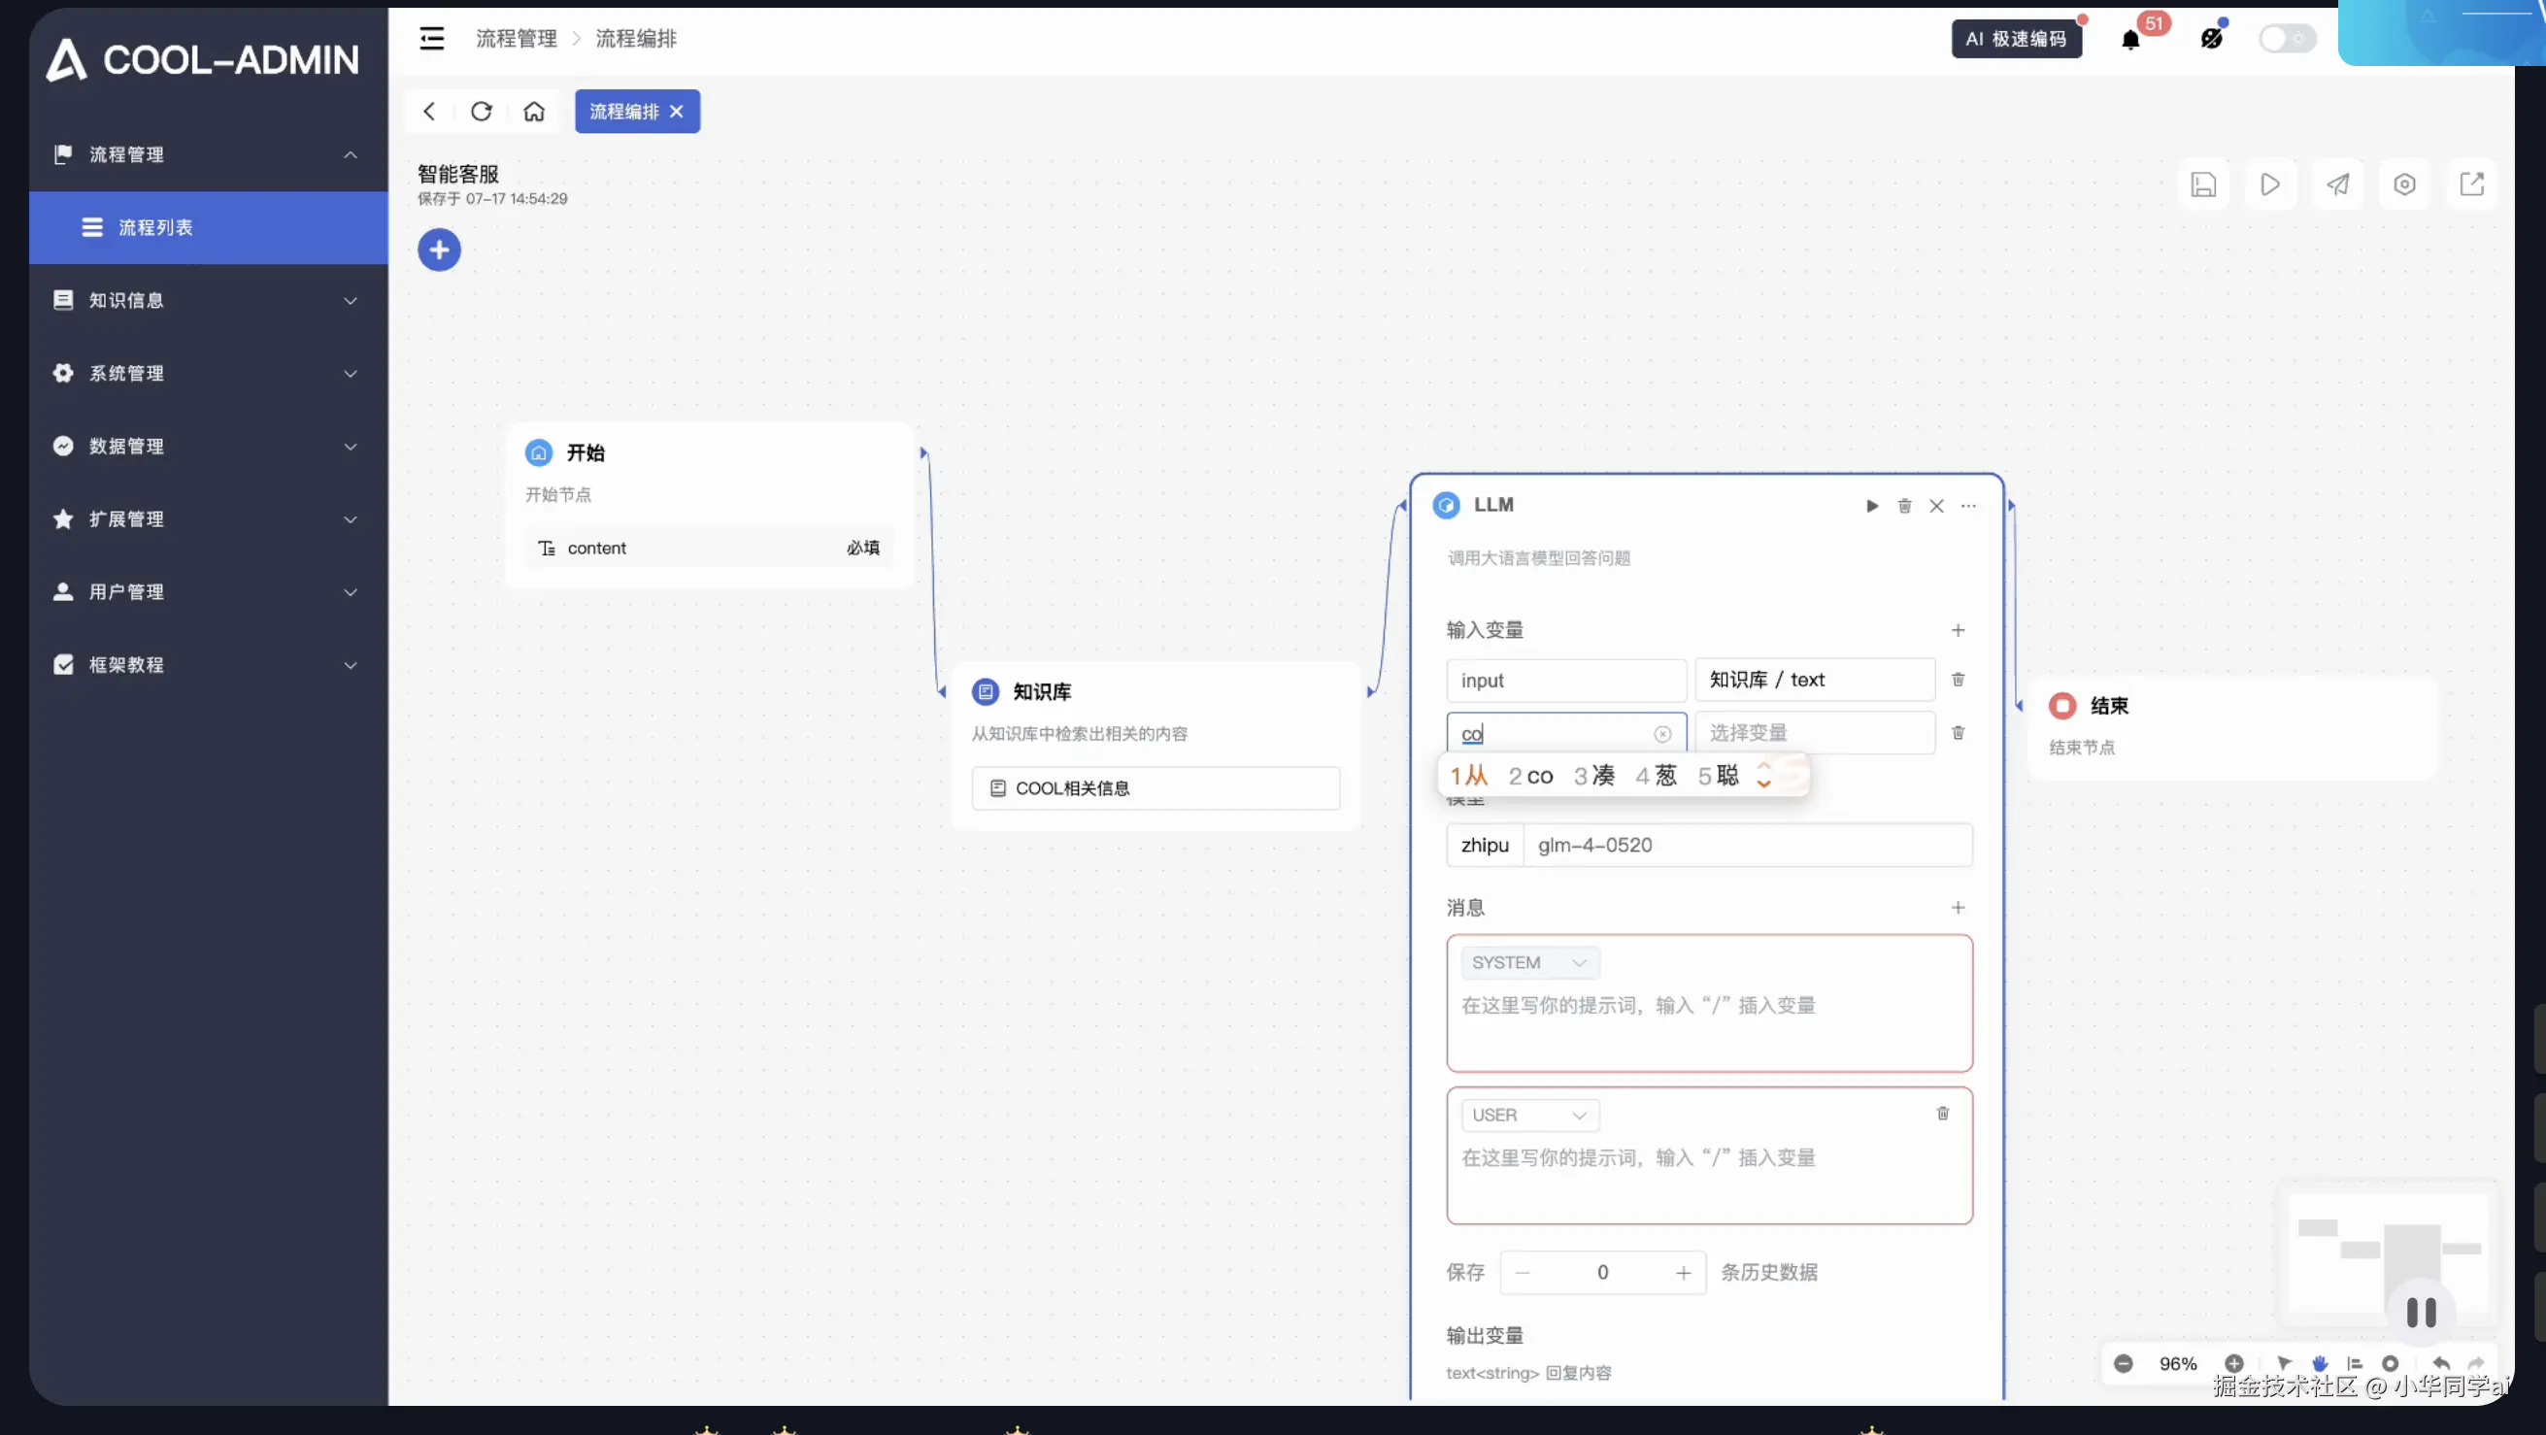2546x1435 pixels.
Task: Click the zoom out minus icon
Action: coord(2123,1364)
